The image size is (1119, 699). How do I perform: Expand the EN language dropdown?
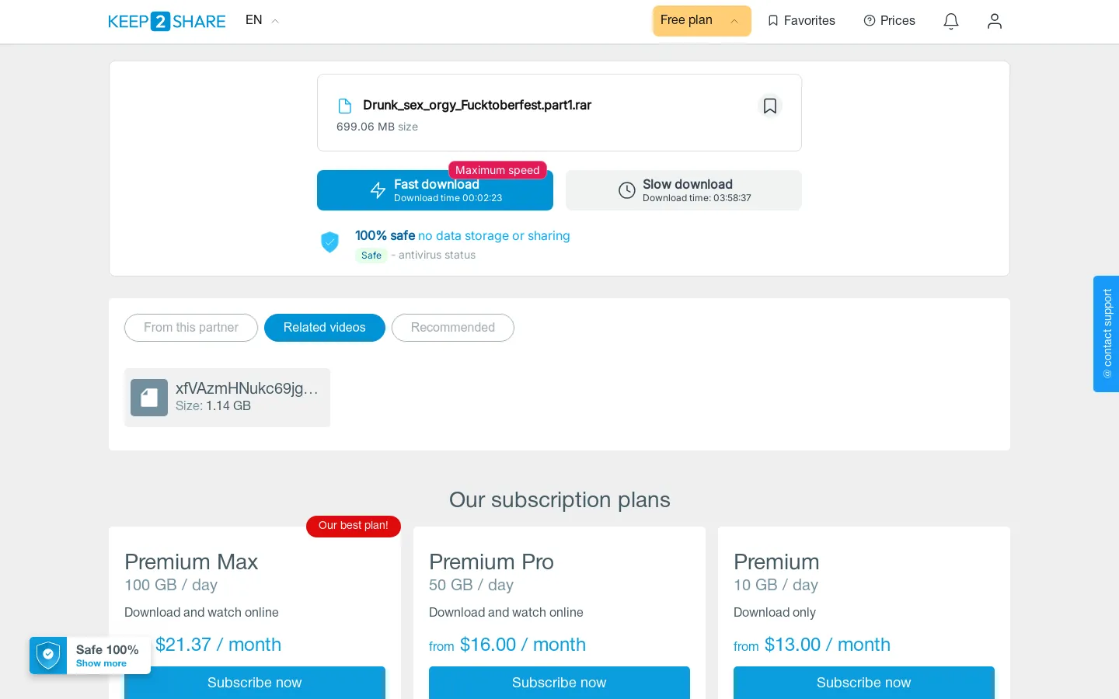(262, 20)
